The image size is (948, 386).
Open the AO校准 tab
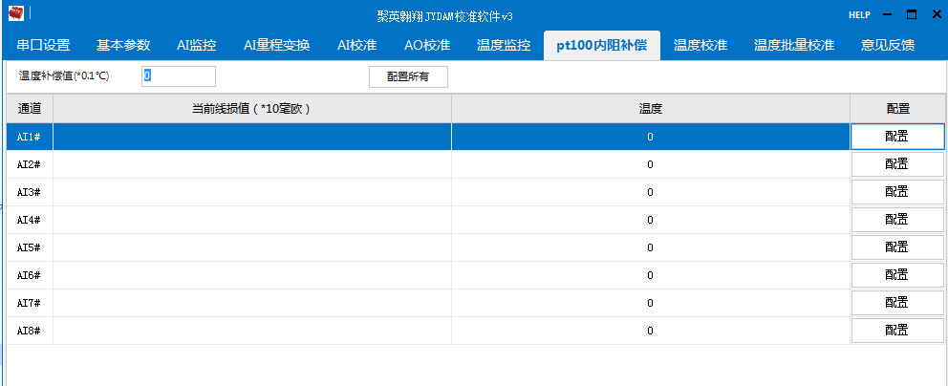pos(427,45)
